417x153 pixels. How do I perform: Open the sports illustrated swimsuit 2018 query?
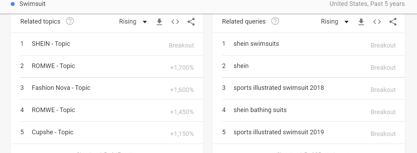pos(309,88)
